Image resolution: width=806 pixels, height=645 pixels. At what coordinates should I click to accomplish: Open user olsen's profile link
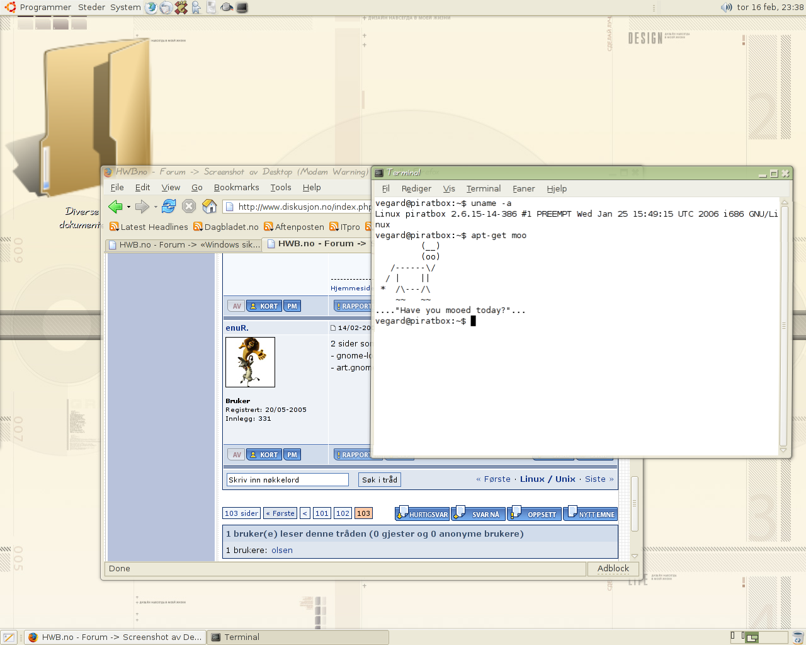(282, 551)
